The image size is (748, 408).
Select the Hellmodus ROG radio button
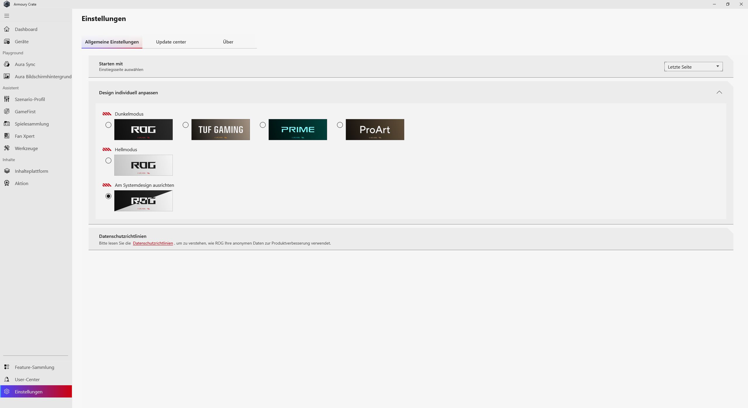[108, 161]
